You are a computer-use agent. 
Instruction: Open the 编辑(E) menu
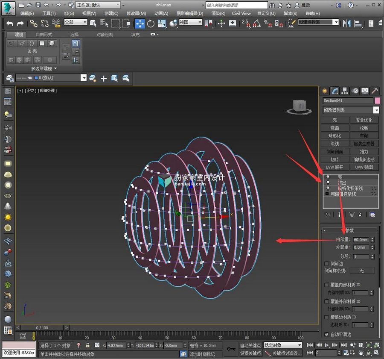point(27,14)
